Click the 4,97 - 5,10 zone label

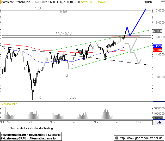[x=63, y=33]
